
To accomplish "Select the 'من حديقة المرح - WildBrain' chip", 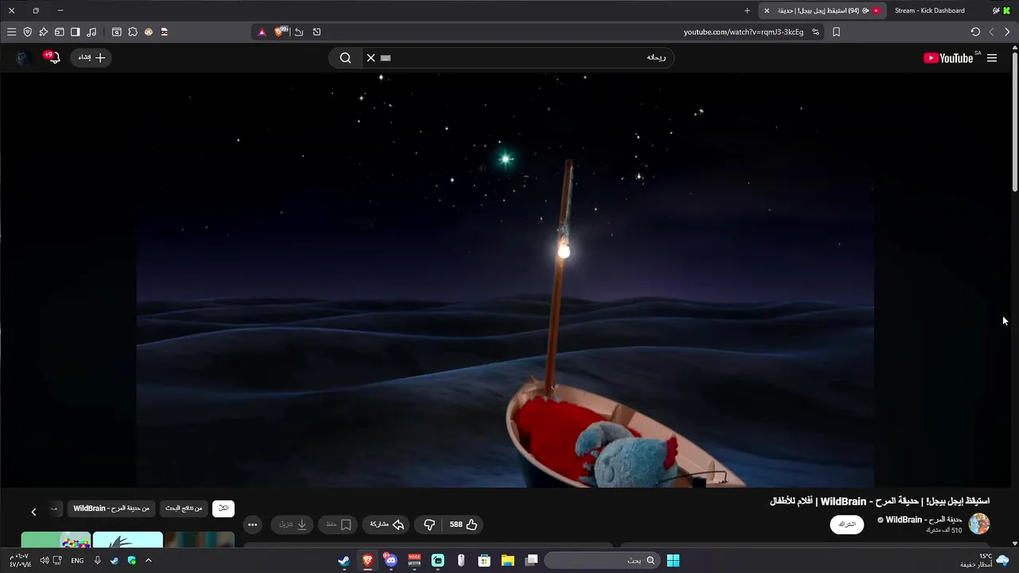I will (x=111, y=508).
